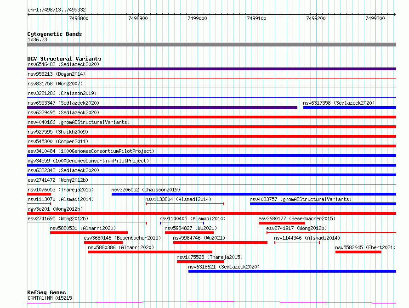Viewport: 409px width, 308px height.
Task: Click the esv3680146 (Besenbacher2015) red bar
Action: click(x=103, y=242)
